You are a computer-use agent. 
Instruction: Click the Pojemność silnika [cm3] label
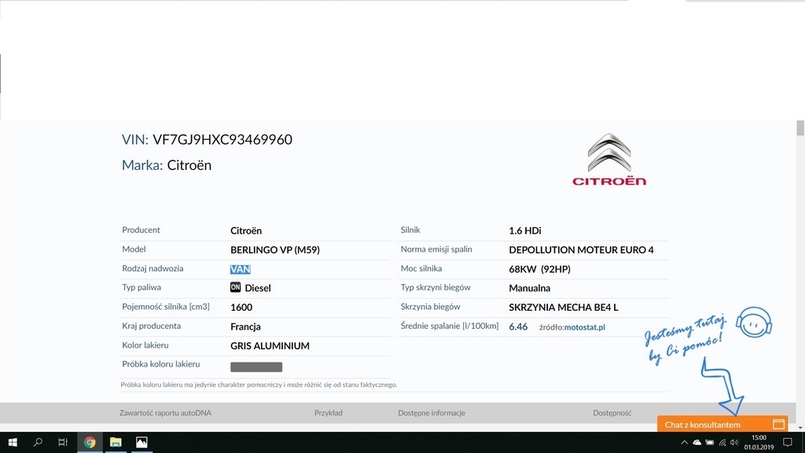(165, 308)
